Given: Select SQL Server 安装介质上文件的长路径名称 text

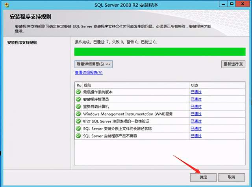Looking at the screenshot, I should 117,128.
